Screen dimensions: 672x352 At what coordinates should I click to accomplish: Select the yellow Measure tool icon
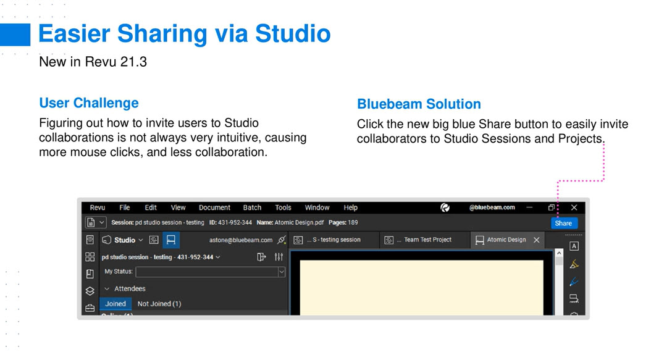tap(574, 264)
